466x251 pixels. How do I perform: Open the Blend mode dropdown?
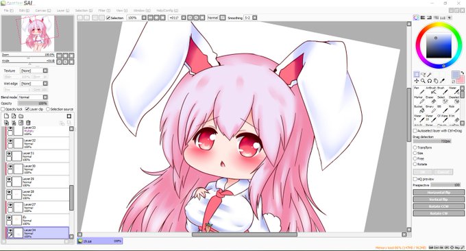pyautogui.click(x=45, y=97)
